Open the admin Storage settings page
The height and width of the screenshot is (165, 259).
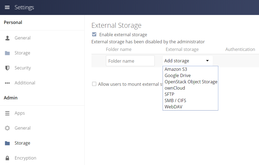coord(22,143)
